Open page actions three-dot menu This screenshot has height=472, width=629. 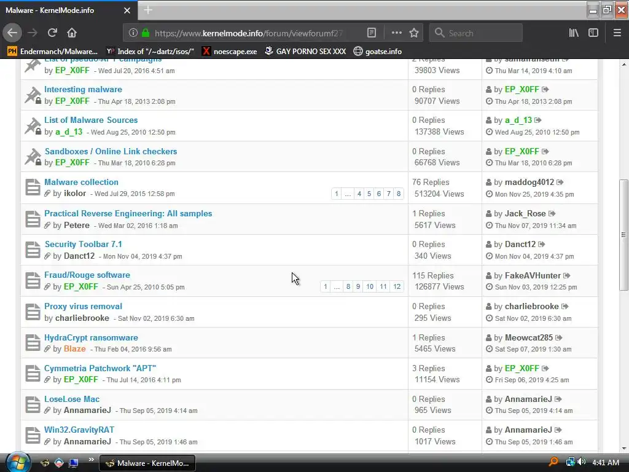396,33
